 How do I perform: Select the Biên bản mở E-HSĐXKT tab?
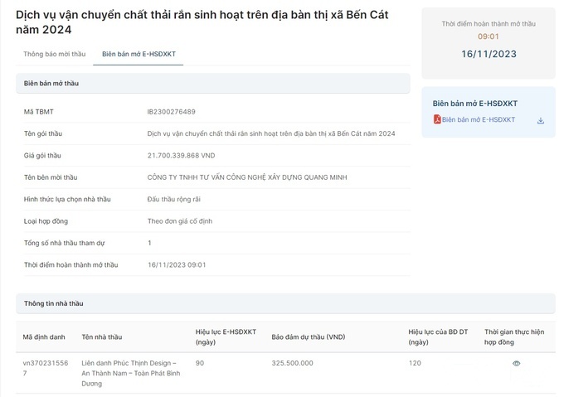139,54
